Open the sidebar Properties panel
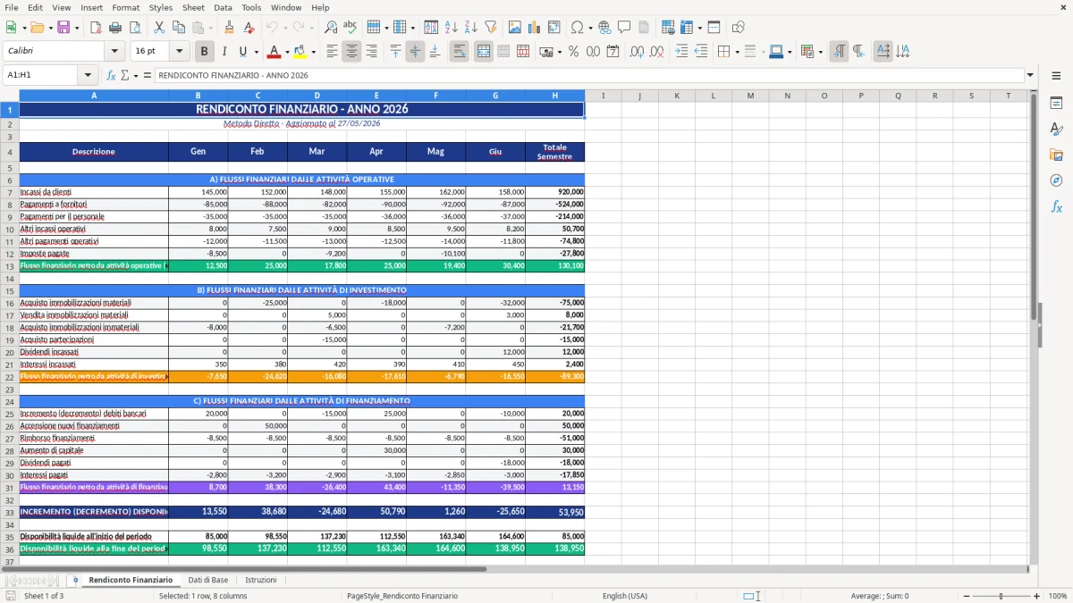This screenshot has width=1073, height=603. coord(1056,104)
